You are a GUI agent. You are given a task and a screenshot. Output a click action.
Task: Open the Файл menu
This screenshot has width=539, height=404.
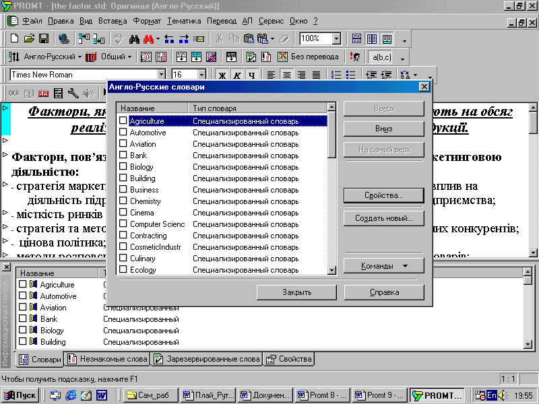click(32, 21)
